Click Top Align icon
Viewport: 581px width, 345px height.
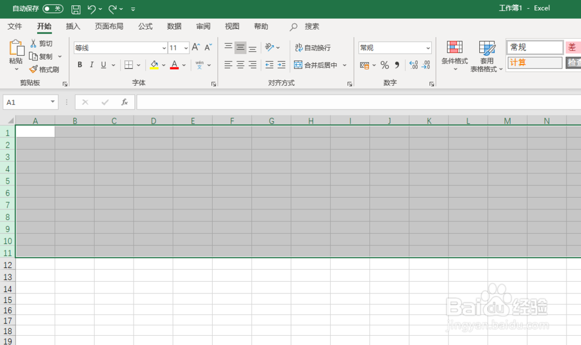coord(228,48)
